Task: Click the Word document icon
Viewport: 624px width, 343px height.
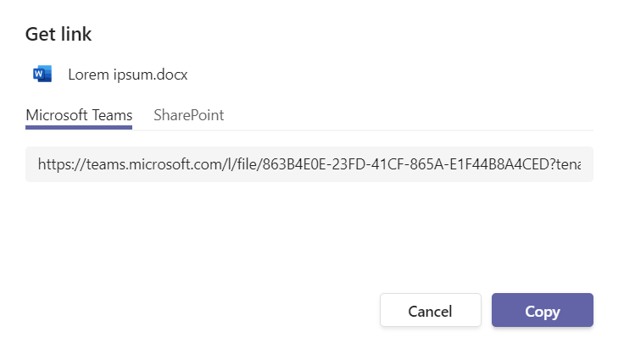Action: pos(42,75)
